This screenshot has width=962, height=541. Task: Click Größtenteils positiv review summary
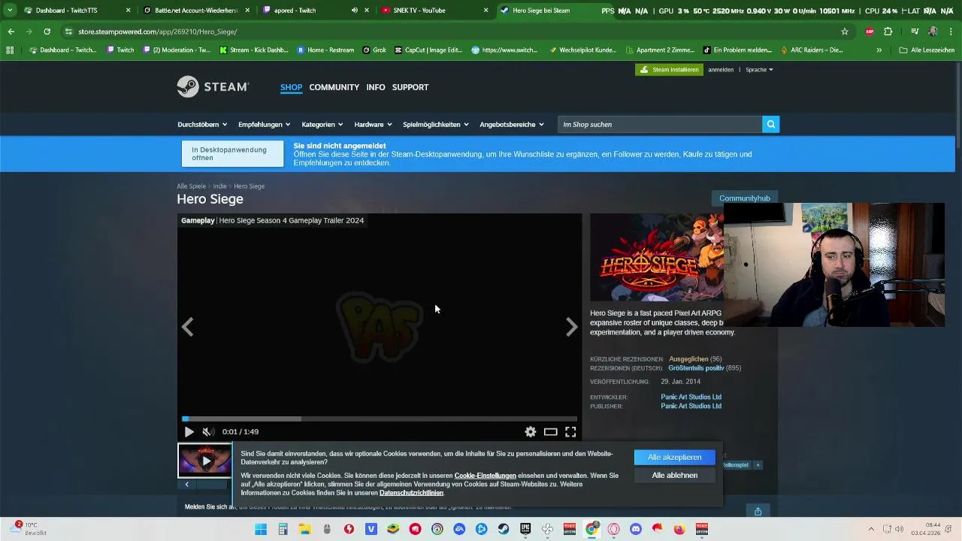[x=696, y=368]
